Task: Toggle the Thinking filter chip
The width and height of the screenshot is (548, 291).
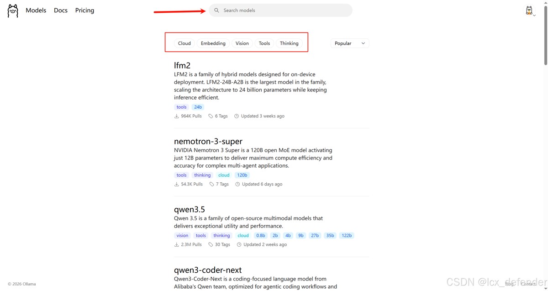Action: tap(289, 43)
